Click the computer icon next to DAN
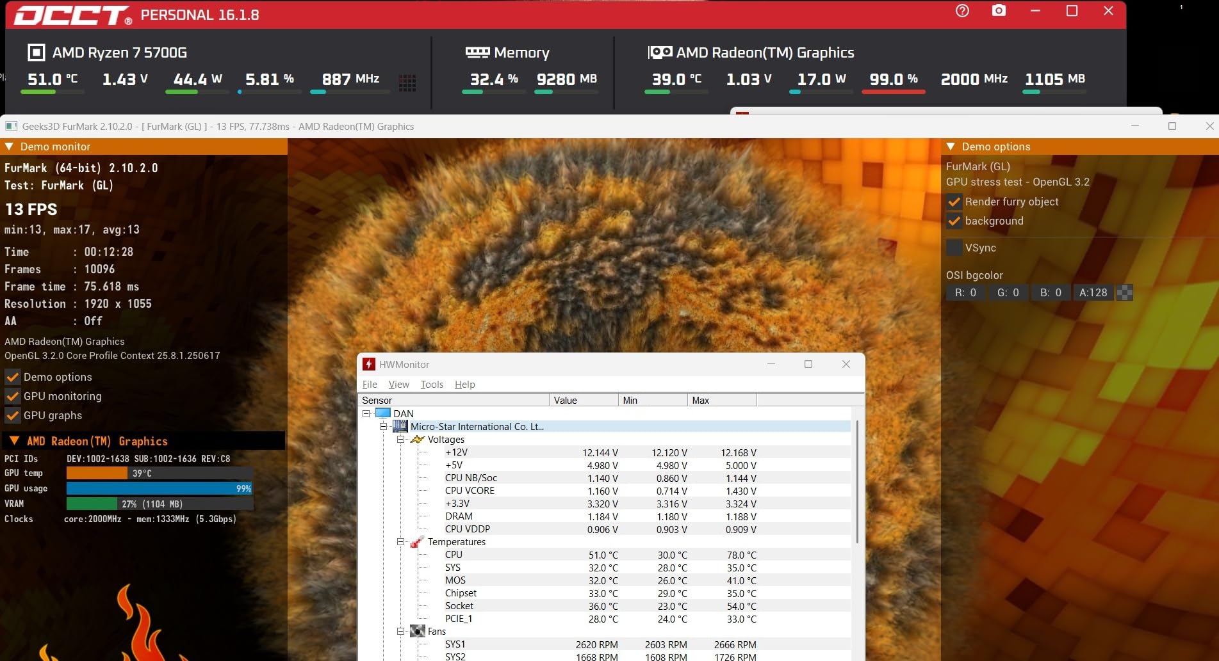1219x661 pixels. [382, 413]
